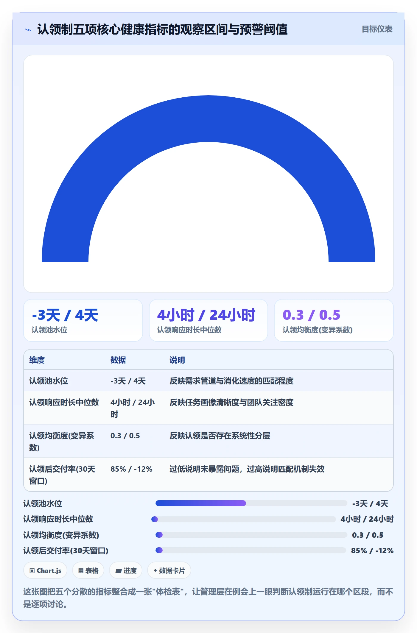This screenshot has height=633, width=417.
Task: Click the 认领池水位 progress bar
Action: 251,503
